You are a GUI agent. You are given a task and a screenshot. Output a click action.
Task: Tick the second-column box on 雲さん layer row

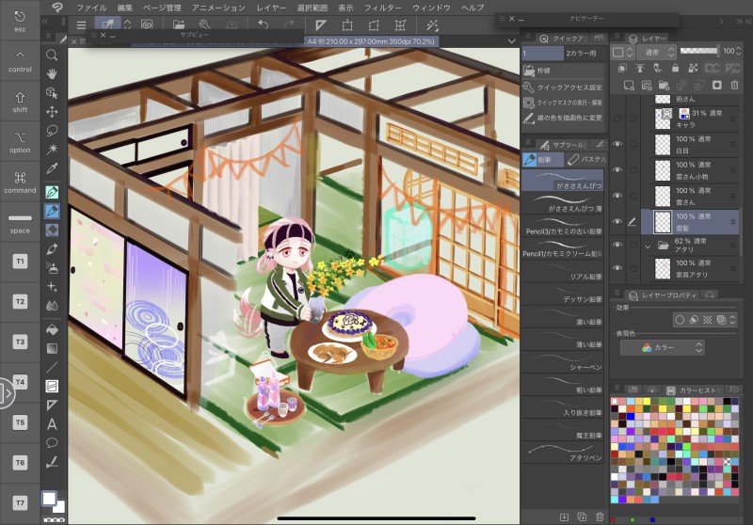coord(633,196)
